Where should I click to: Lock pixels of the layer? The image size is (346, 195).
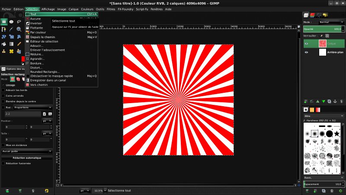[321, 36]
